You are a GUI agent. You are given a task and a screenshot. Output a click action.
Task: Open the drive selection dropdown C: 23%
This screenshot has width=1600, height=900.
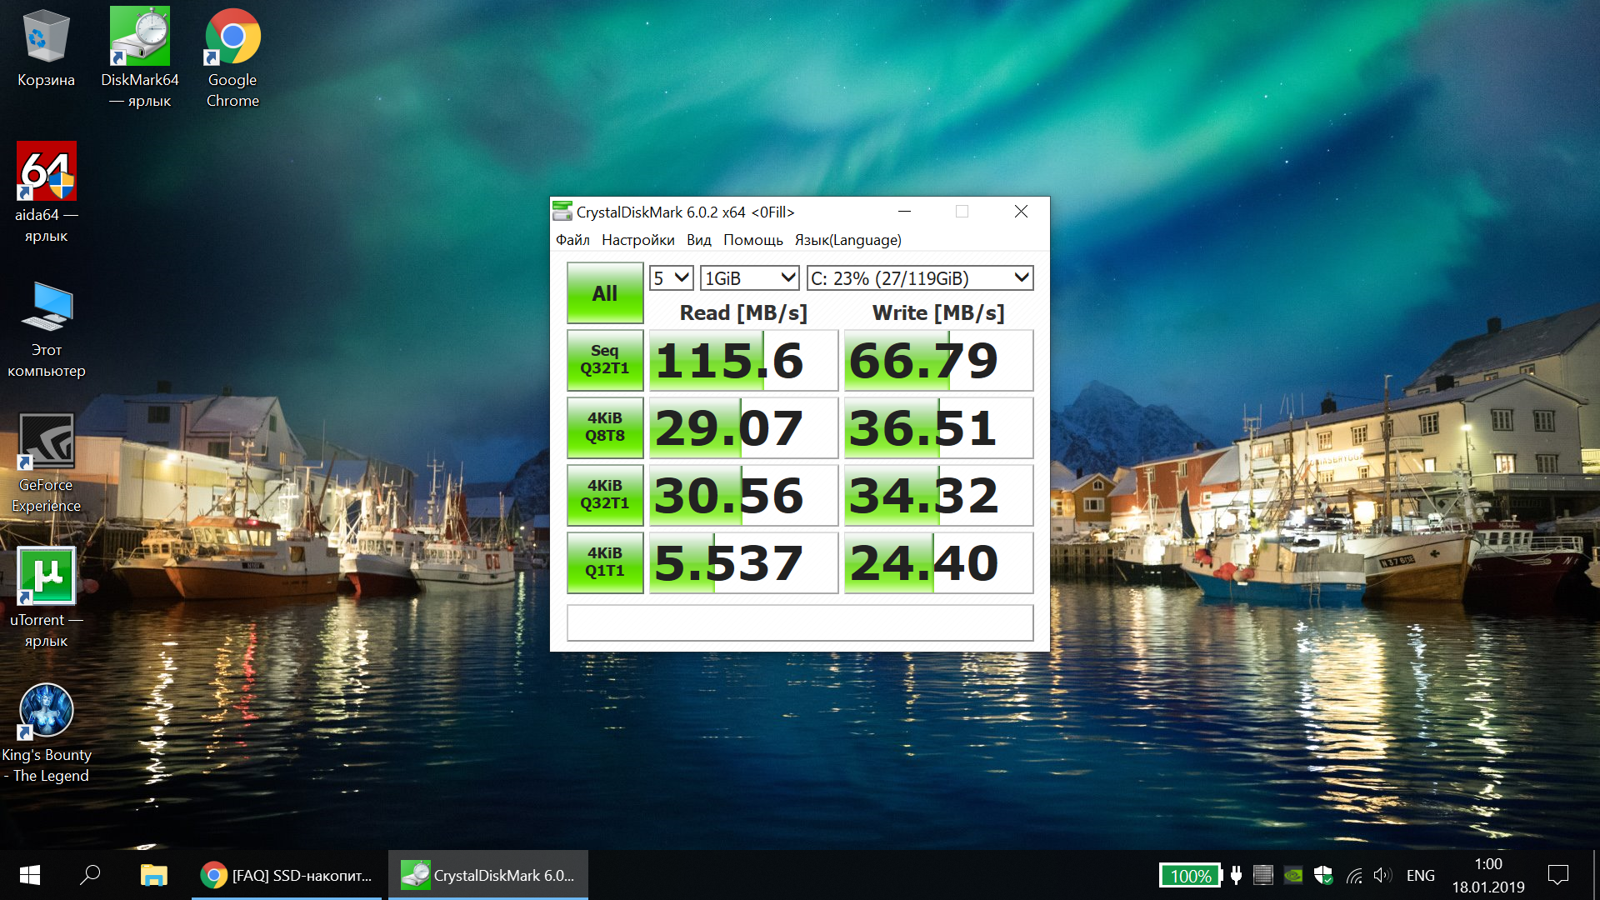[920, 278]
